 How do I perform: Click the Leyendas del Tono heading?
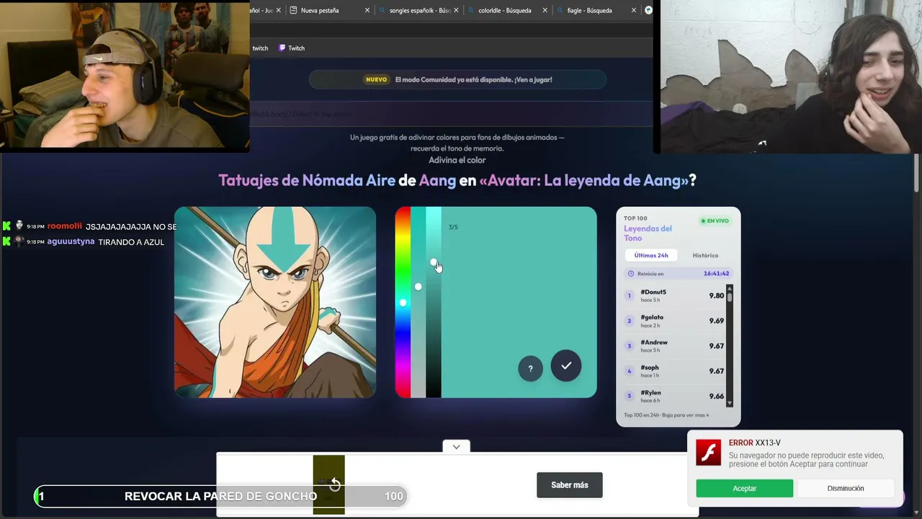pos(648,234)
